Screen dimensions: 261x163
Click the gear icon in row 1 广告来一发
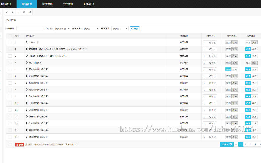(26, 42)
